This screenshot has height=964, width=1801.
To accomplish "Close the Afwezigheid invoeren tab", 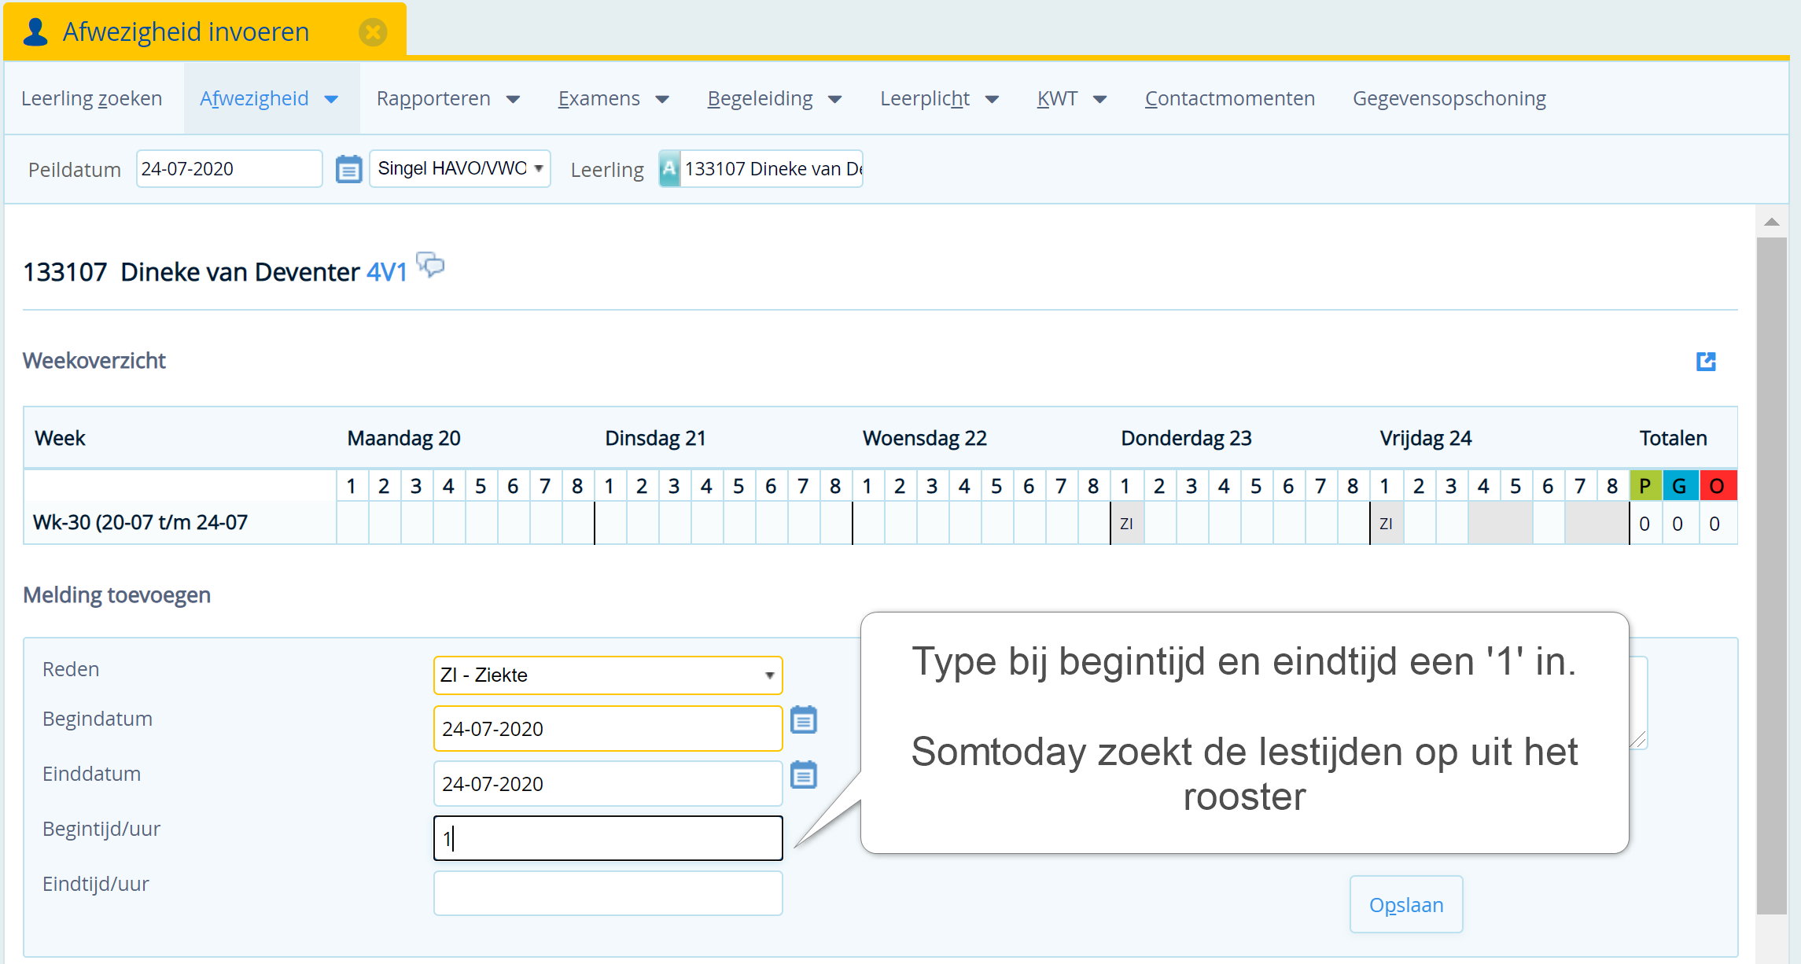I will point(373,32).
